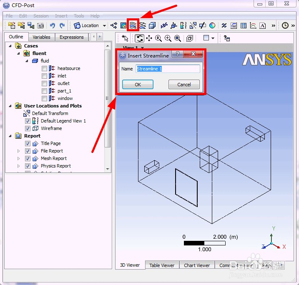Collapse the Report tree node
This screenshot has width=299, height=285.
[10, 136]
